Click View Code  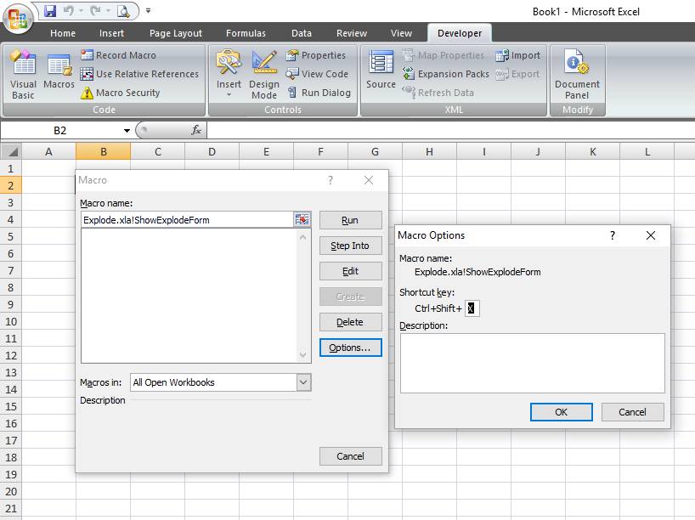coord(317,74)
